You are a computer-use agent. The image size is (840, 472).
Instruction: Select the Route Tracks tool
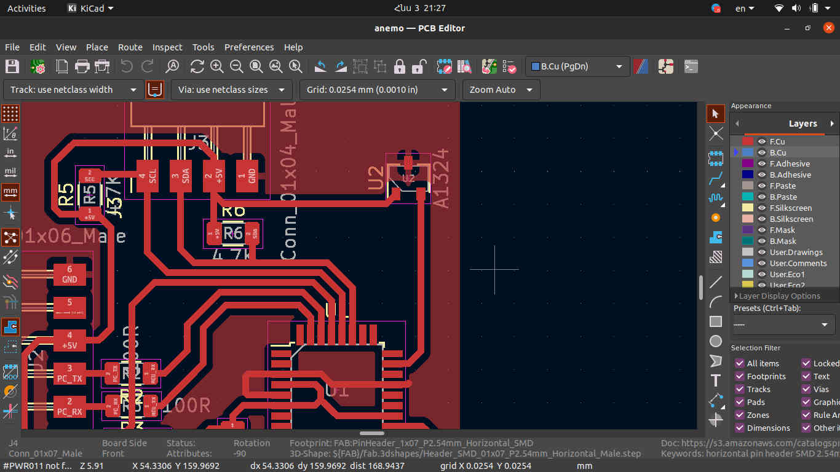pos(716,179)
